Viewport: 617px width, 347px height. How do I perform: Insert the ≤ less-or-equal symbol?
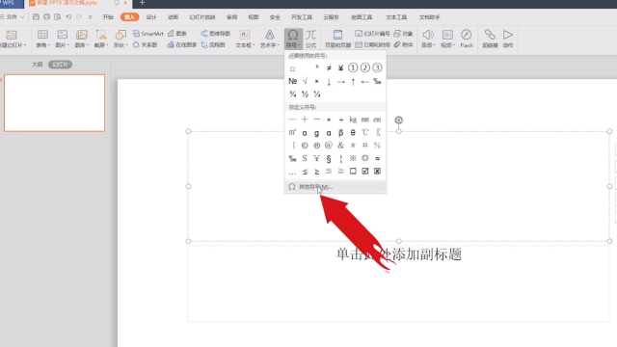(x=305, y=172)
